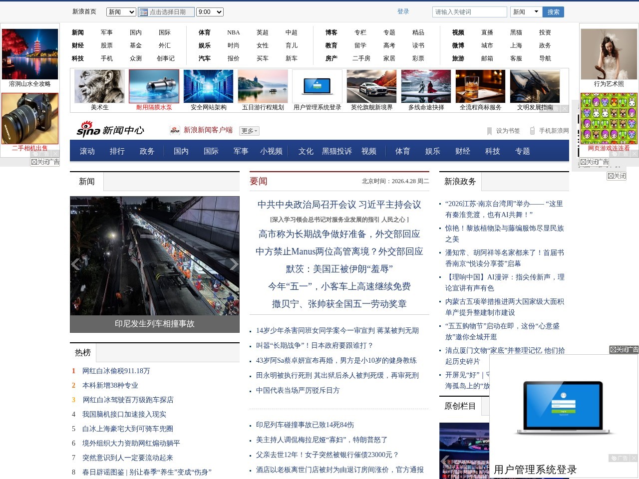The height and width of the screenshot is (479, 639).
Task: Close the left sidebar ad via 关闭广告
Action: (45, 162)
